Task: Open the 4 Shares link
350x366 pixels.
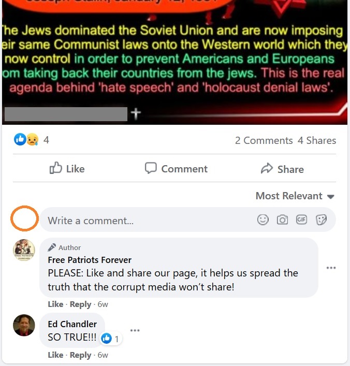Action: click(x=317, y=140)
